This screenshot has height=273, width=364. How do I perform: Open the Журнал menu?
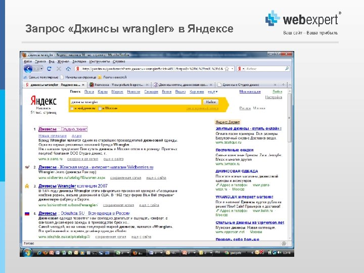[63, 62]
